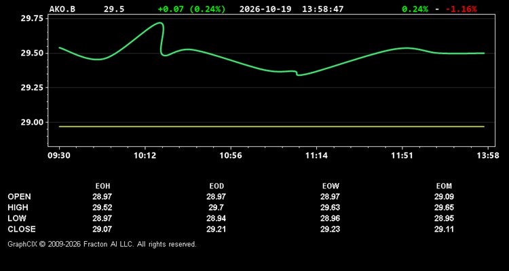Click the +0.07 (0.24%) change value
The height and width of the screenshot is (271, 509).
tap(191, 9)
